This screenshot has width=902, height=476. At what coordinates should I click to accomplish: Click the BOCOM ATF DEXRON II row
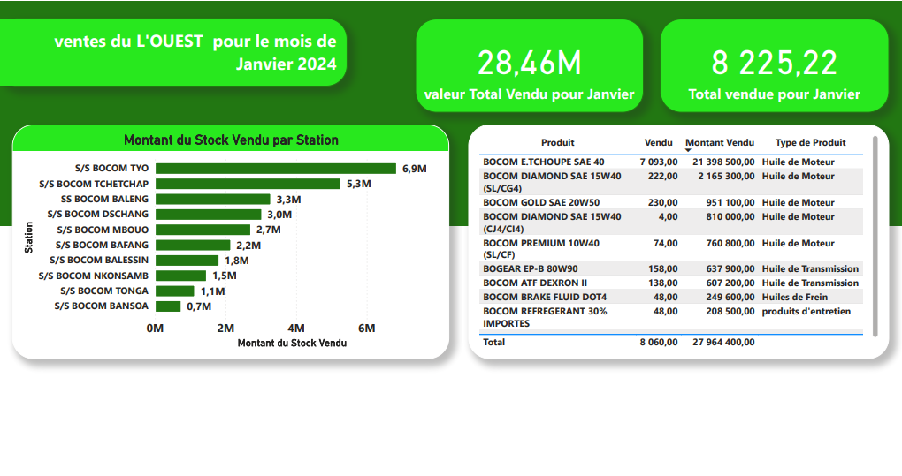click(670, 283)
